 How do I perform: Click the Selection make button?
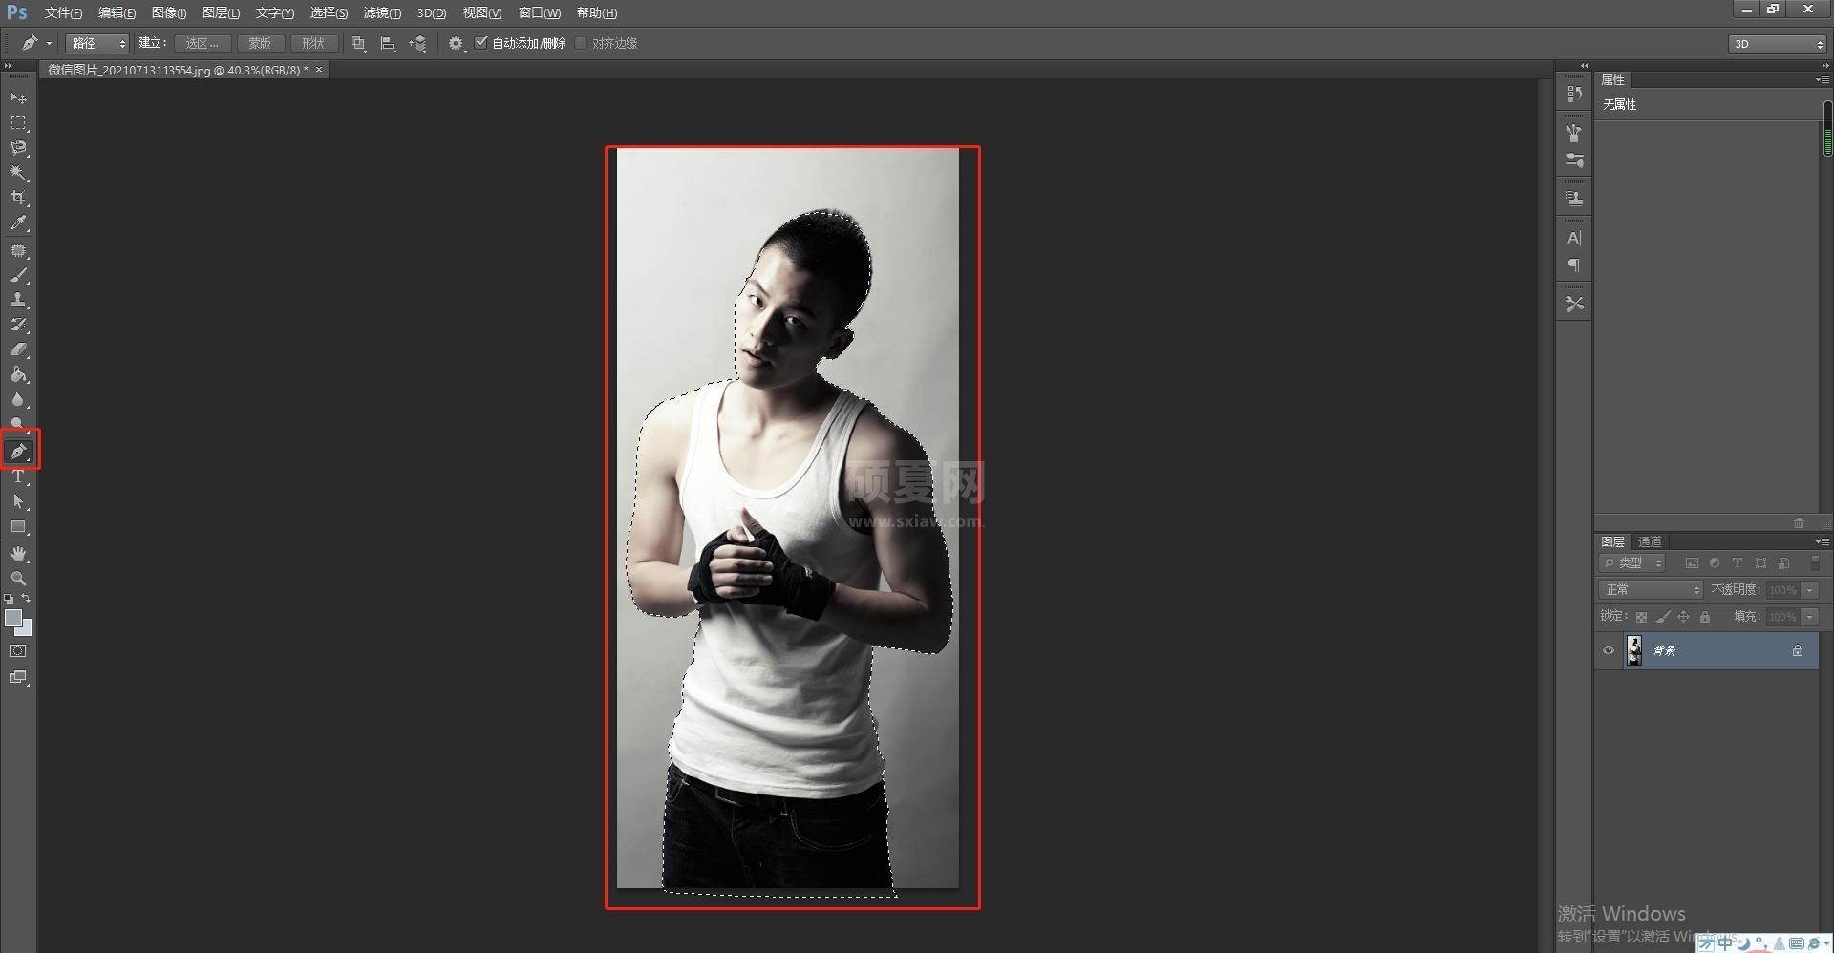(203, 43)
